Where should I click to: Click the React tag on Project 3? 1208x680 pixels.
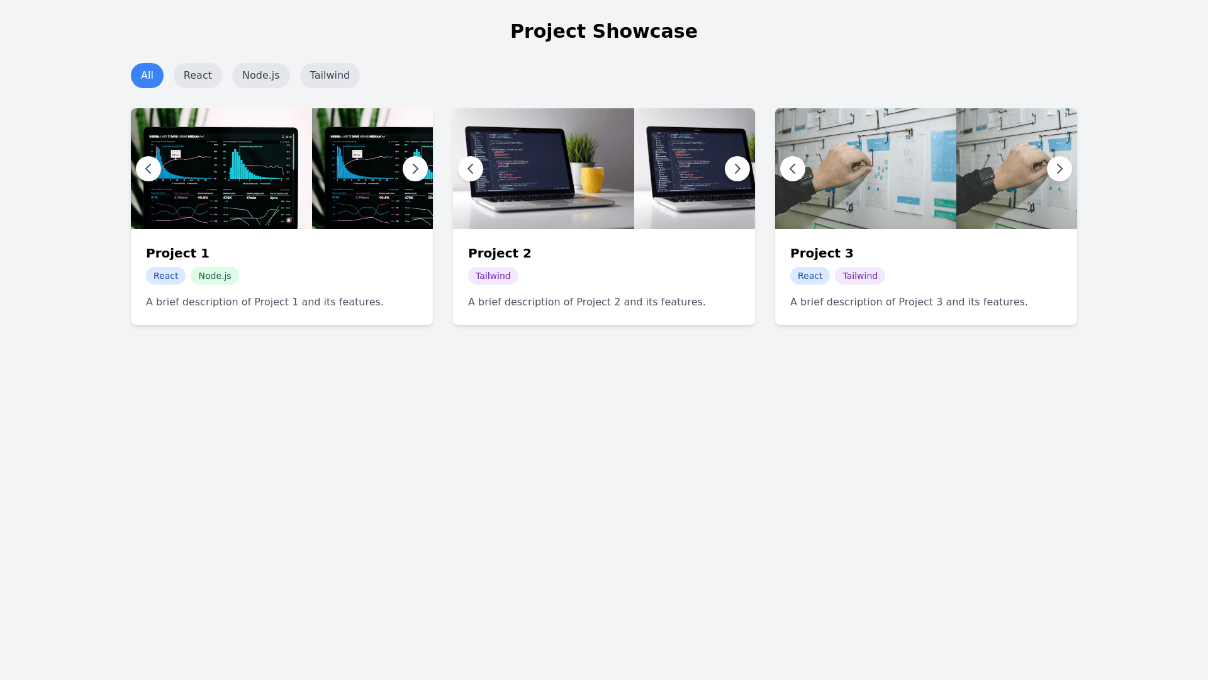(810, 276)
